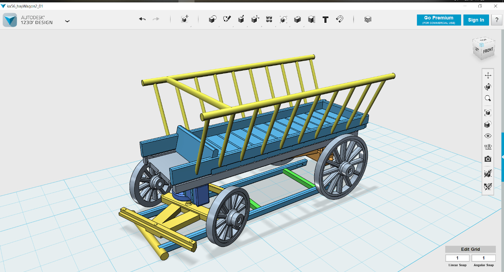Click the Linear Snap value field
The image size is (504, 272).
point(458,258)
